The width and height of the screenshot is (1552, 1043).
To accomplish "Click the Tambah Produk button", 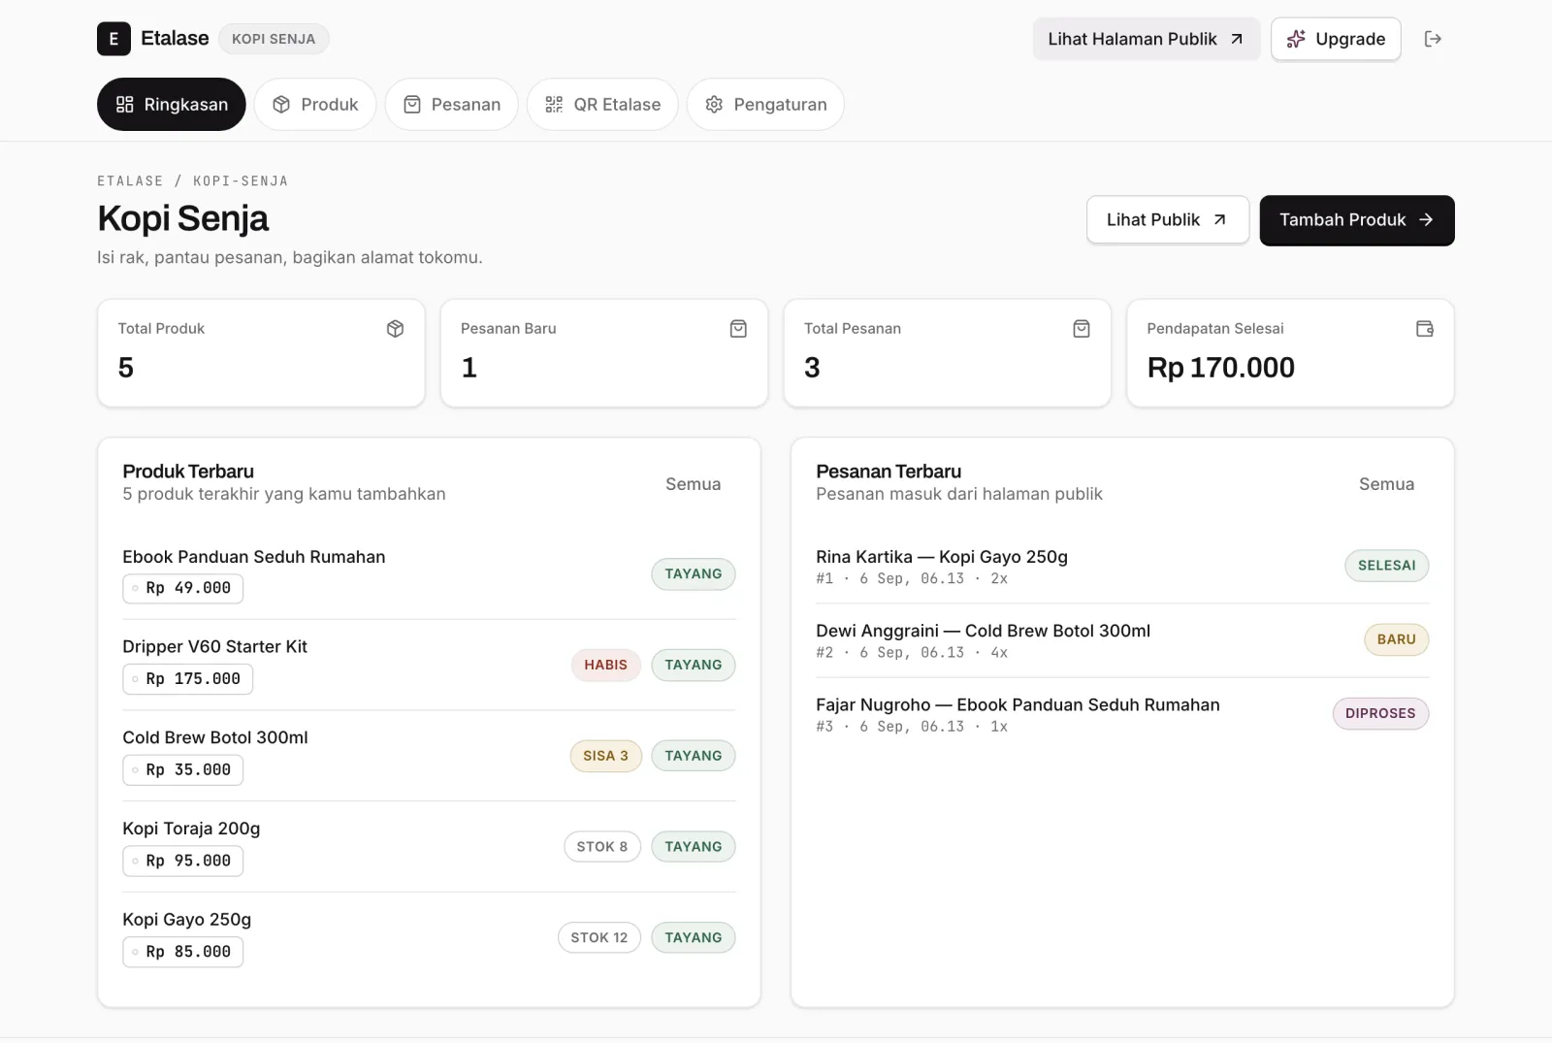I will pyautogui.click(x=1357, y=220).
